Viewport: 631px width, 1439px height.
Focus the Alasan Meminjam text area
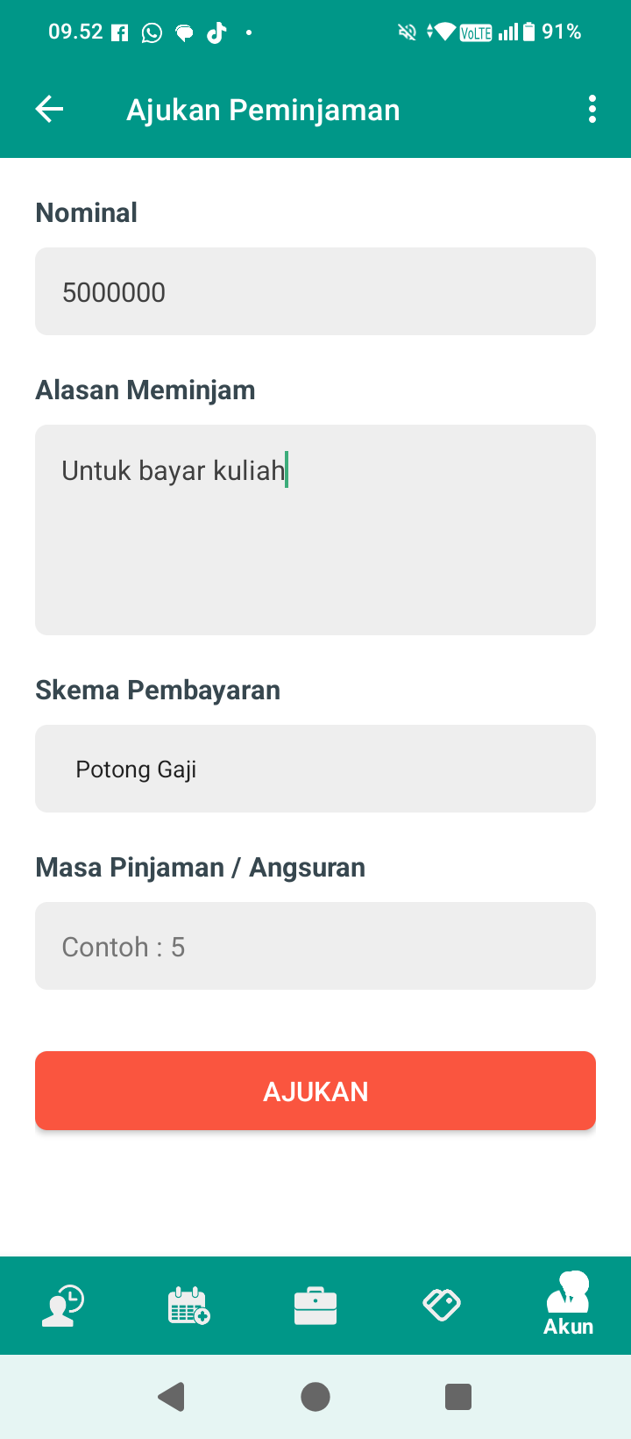coord(315,530)
